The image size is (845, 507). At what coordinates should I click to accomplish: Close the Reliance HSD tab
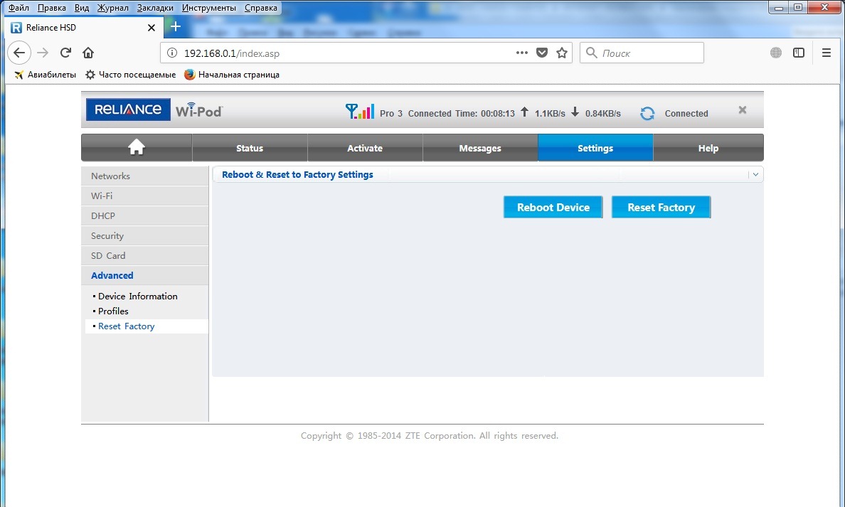pos(152,28)
